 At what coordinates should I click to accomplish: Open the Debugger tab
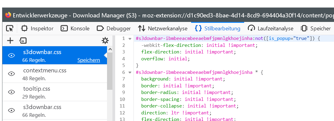coord(114,29)
